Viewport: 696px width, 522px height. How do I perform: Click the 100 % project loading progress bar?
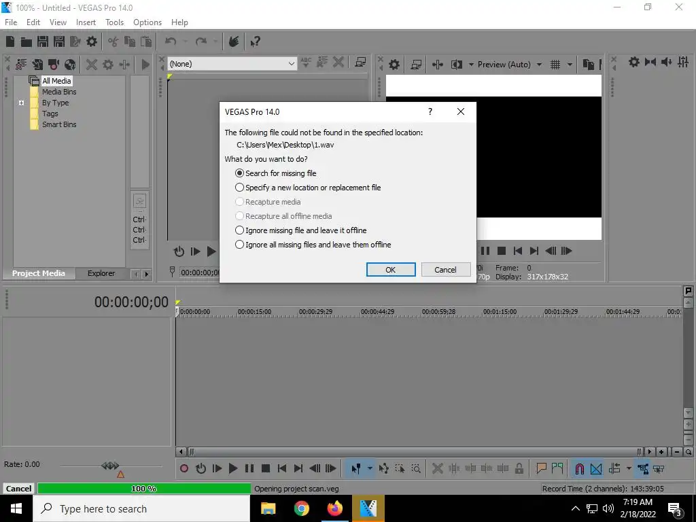coord(144,488)
